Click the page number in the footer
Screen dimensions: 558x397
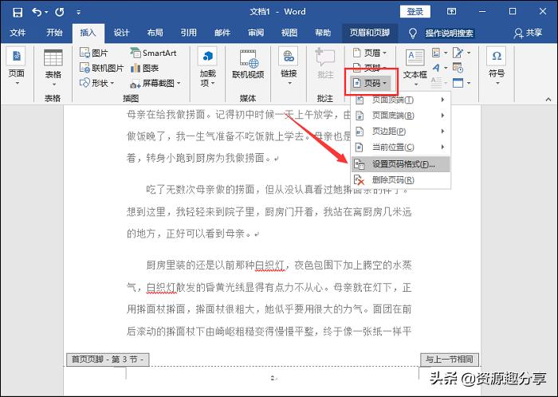point(273,378)
